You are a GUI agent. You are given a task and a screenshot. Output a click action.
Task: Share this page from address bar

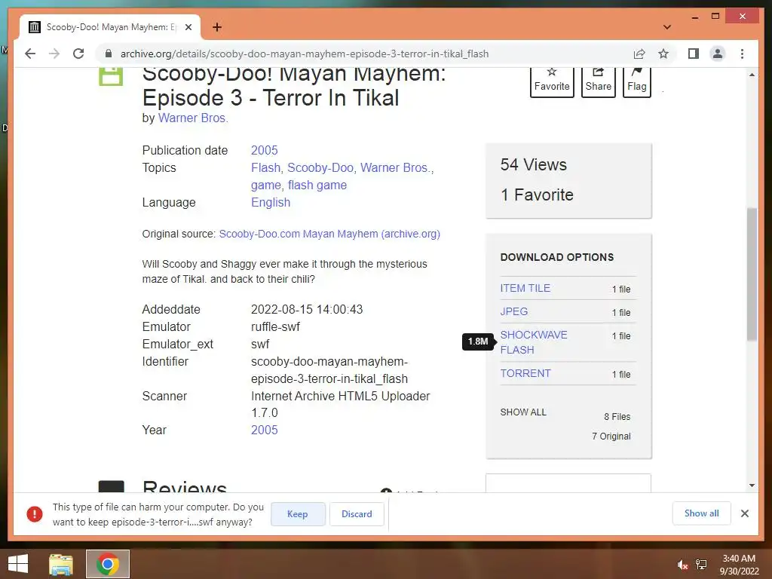click(x=639, y=54)
